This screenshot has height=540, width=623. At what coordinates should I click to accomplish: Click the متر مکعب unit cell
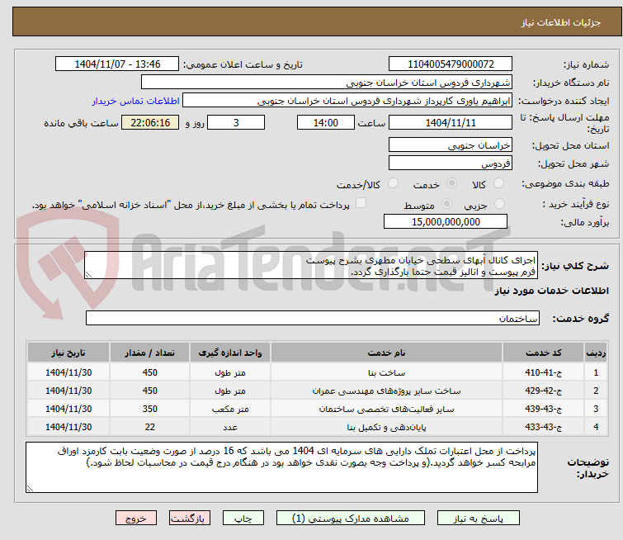(x=230, y=409)
